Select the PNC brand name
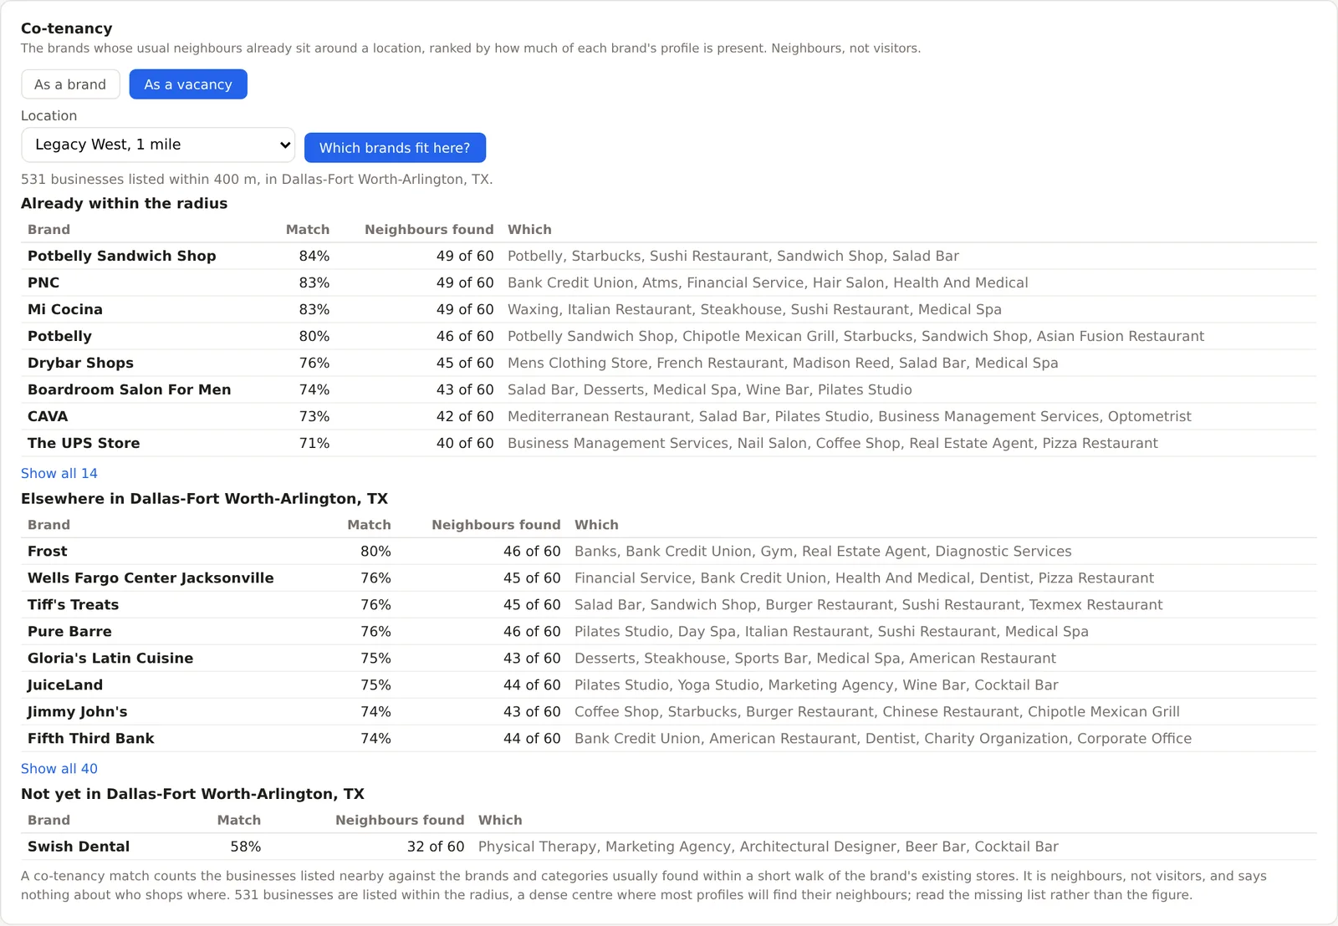This screenshot has height=926, width=1338. coord(43,282)
